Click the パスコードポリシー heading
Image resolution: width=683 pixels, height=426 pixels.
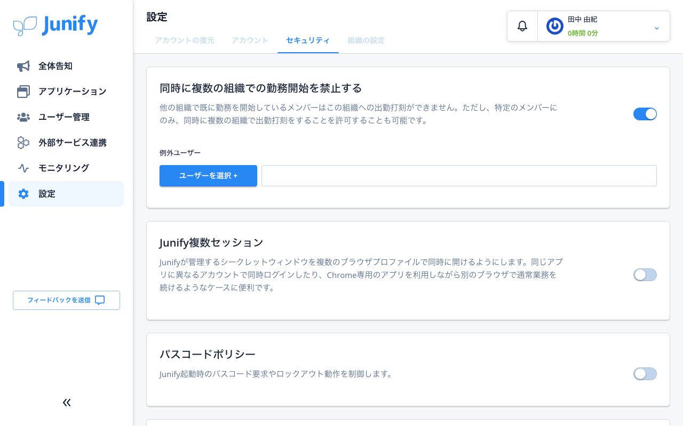tap(208, 355)
